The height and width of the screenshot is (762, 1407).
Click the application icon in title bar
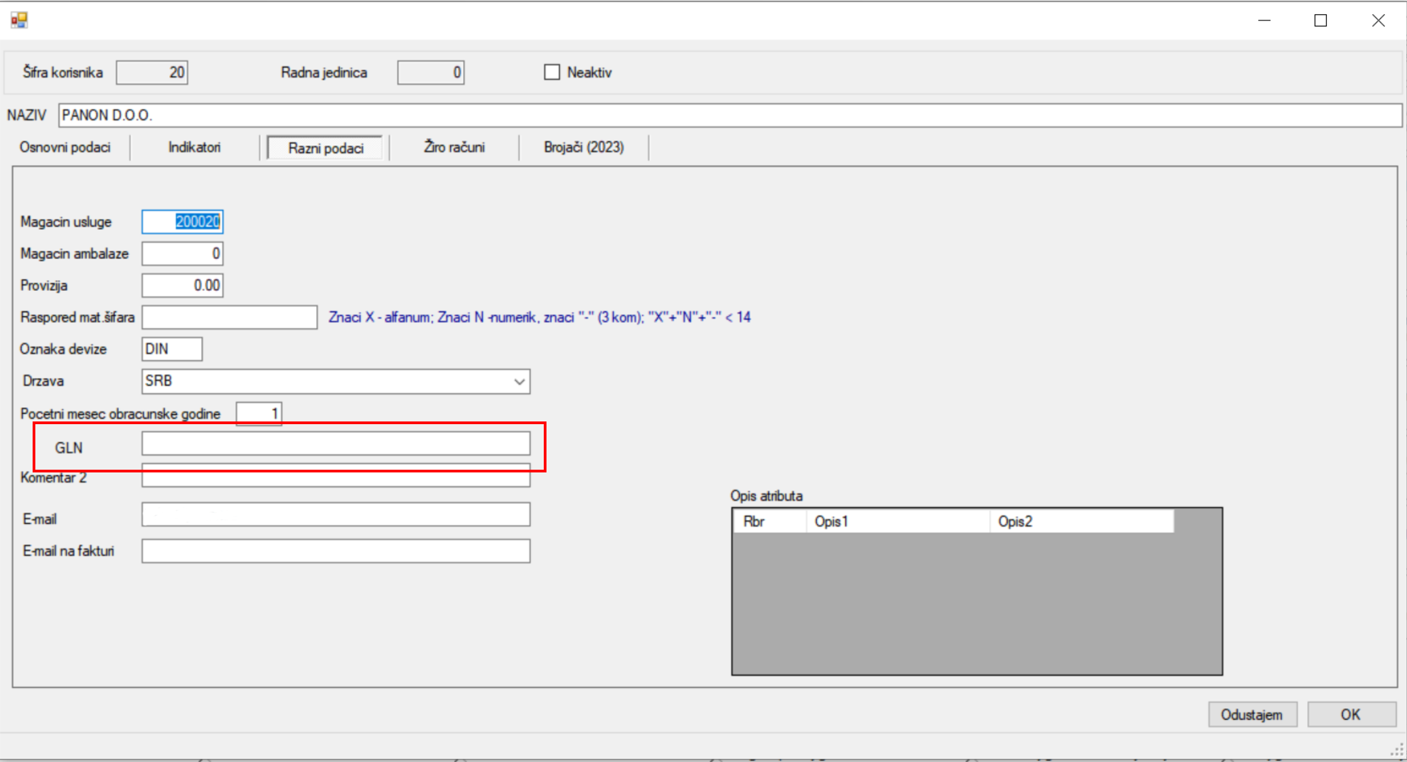pyautogui.click(x=19, y=20)
